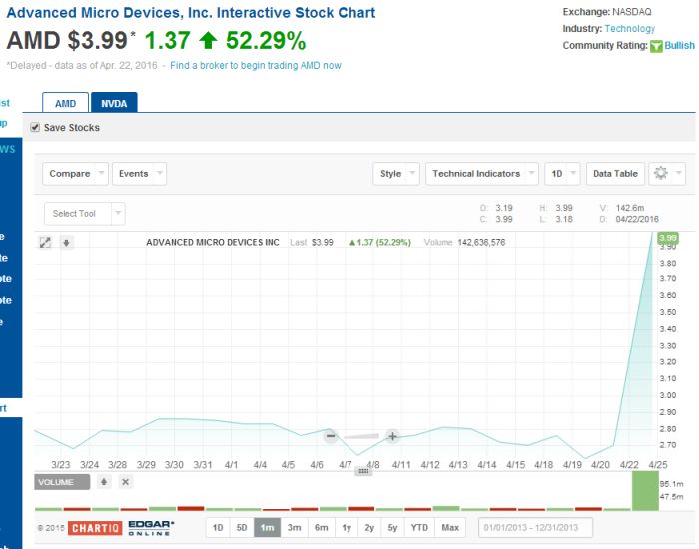Click the date range input field

click(535, 528)
